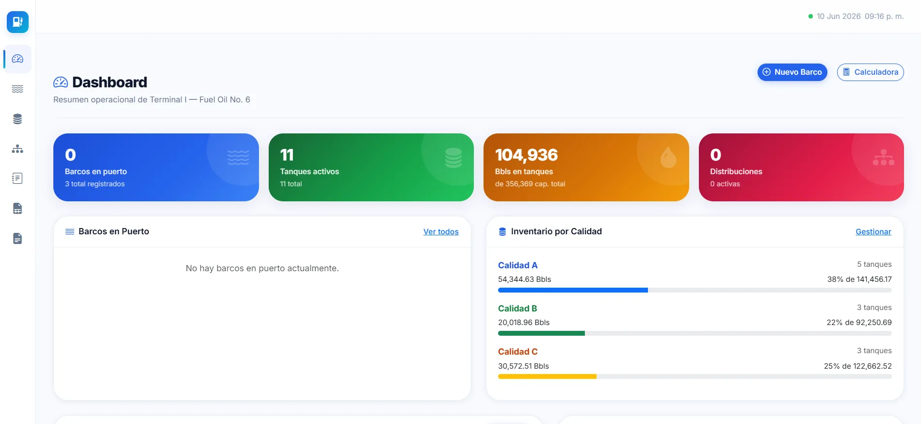Click the 30,572.51 Bbls value
The height and width of the screenshot is (424, 921).
tap(523, 366)
